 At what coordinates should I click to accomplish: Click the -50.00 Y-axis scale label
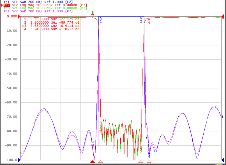click(11, 88)
